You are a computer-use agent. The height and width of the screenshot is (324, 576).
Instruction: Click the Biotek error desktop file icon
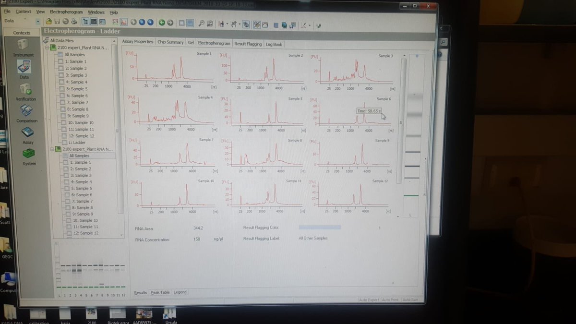pyautogui.click(x=117, y=315)
